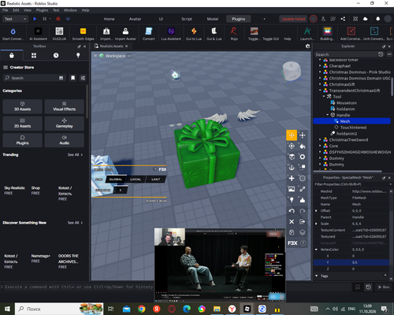
Task: Click See All next to Trending
Action: [75, 154]
